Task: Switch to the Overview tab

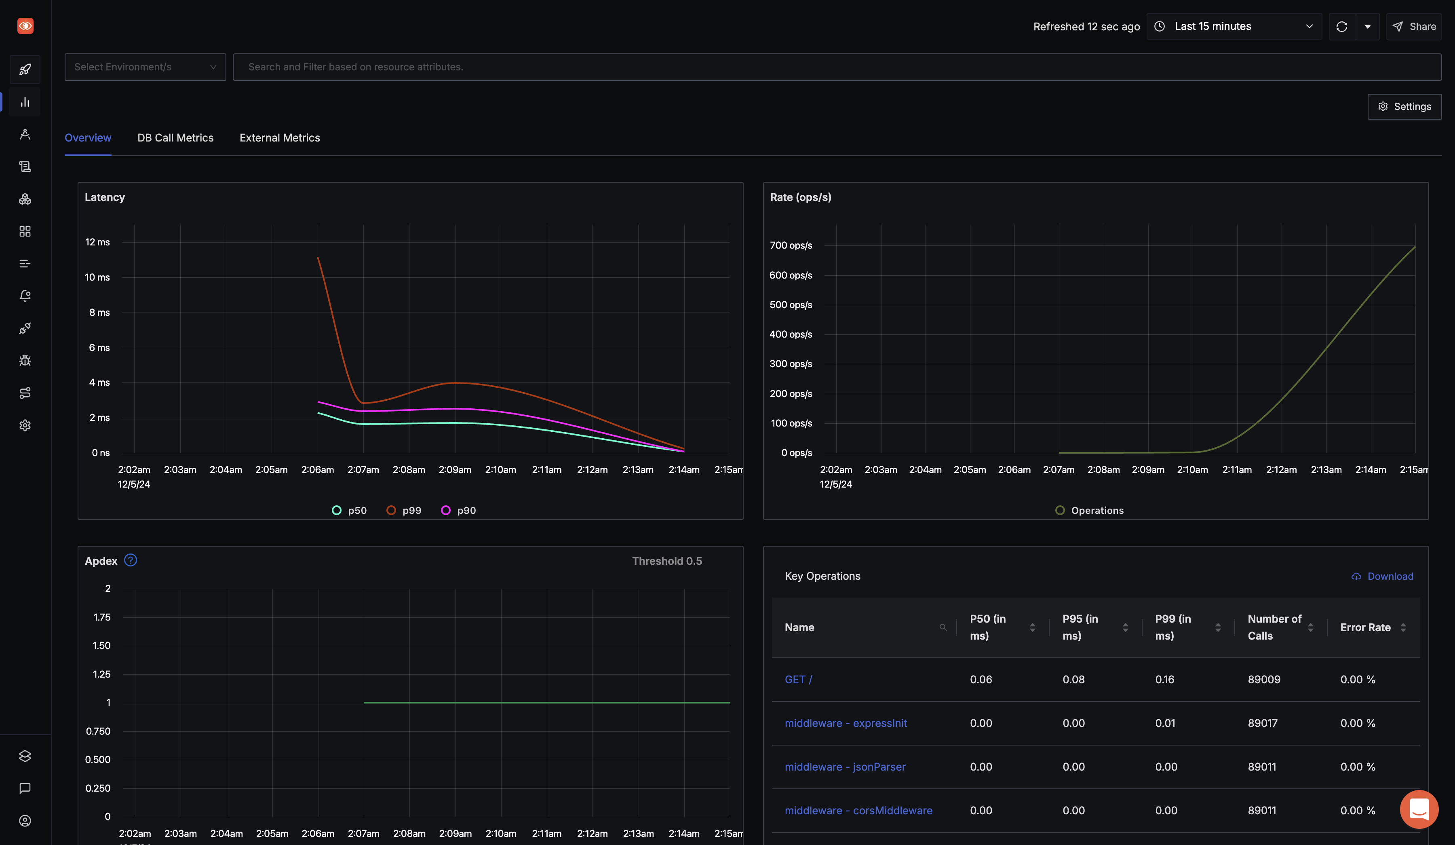Action: coord(88,138)
